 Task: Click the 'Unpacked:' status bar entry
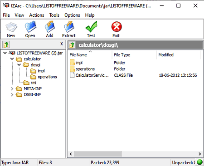pyautogui.click(x=184, y=163)
